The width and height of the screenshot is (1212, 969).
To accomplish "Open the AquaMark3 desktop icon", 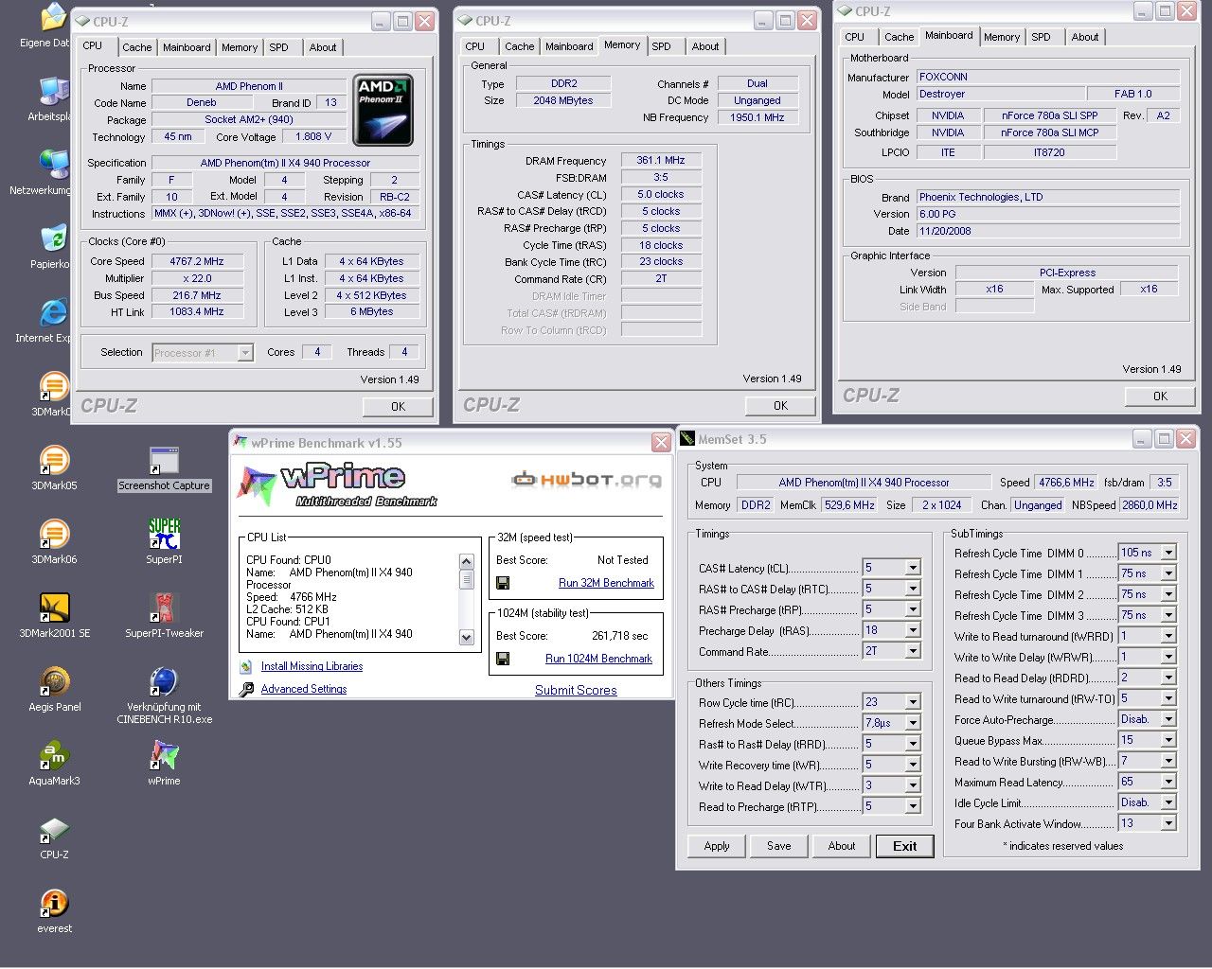I will point(54,756).
